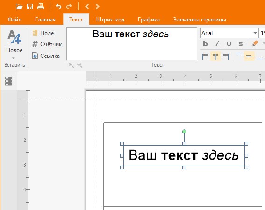Click the text editing box in ribbon
265x210 pixels.
click(x=132, y=44)
